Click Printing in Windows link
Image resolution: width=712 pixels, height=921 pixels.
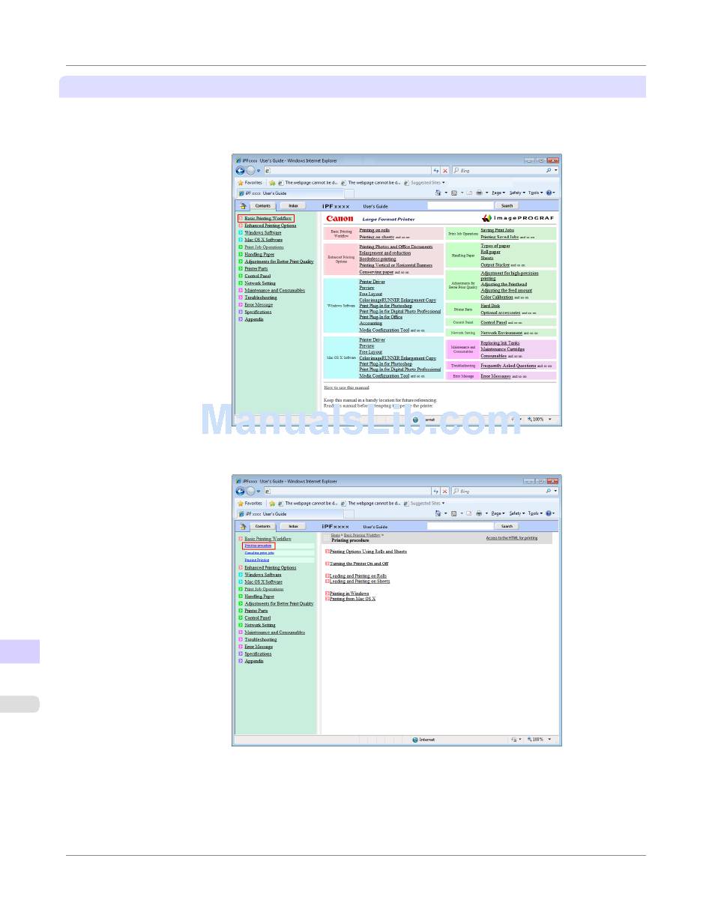tap(349, 594)
